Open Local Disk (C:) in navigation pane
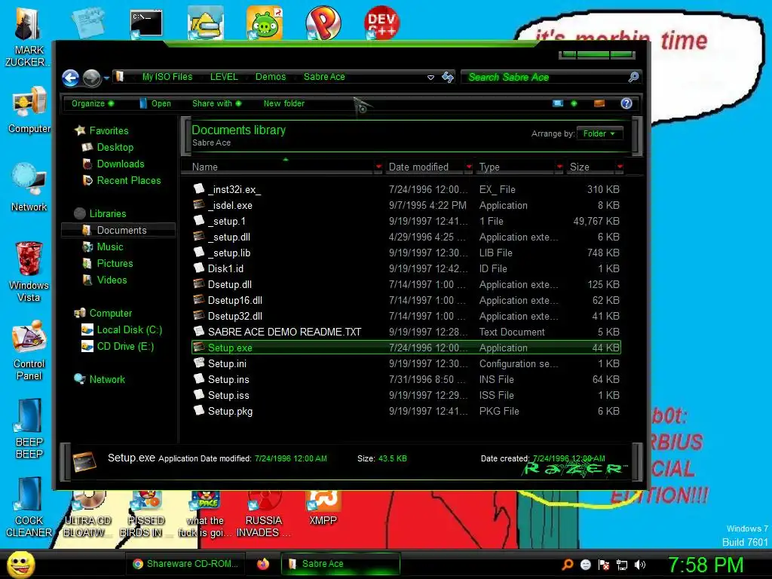The image size is (772, 579). pos(129,330)
